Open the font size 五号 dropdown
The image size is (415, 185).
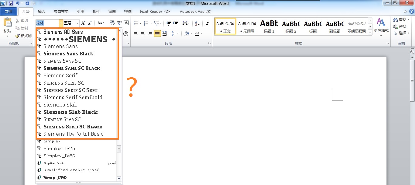tap(77, 23)
